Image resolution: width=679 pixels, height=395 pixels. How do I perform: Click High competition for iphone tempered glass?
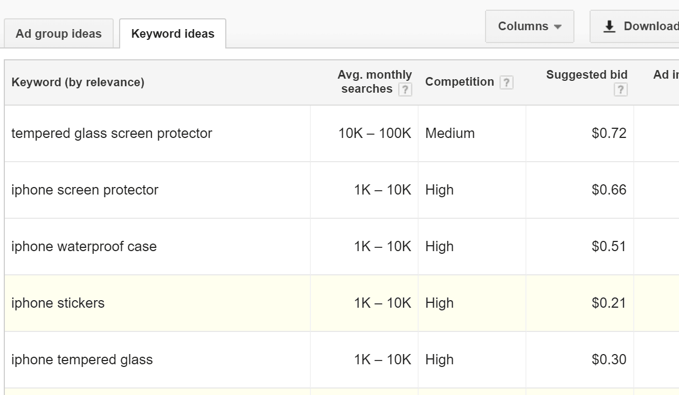point(439,359)
